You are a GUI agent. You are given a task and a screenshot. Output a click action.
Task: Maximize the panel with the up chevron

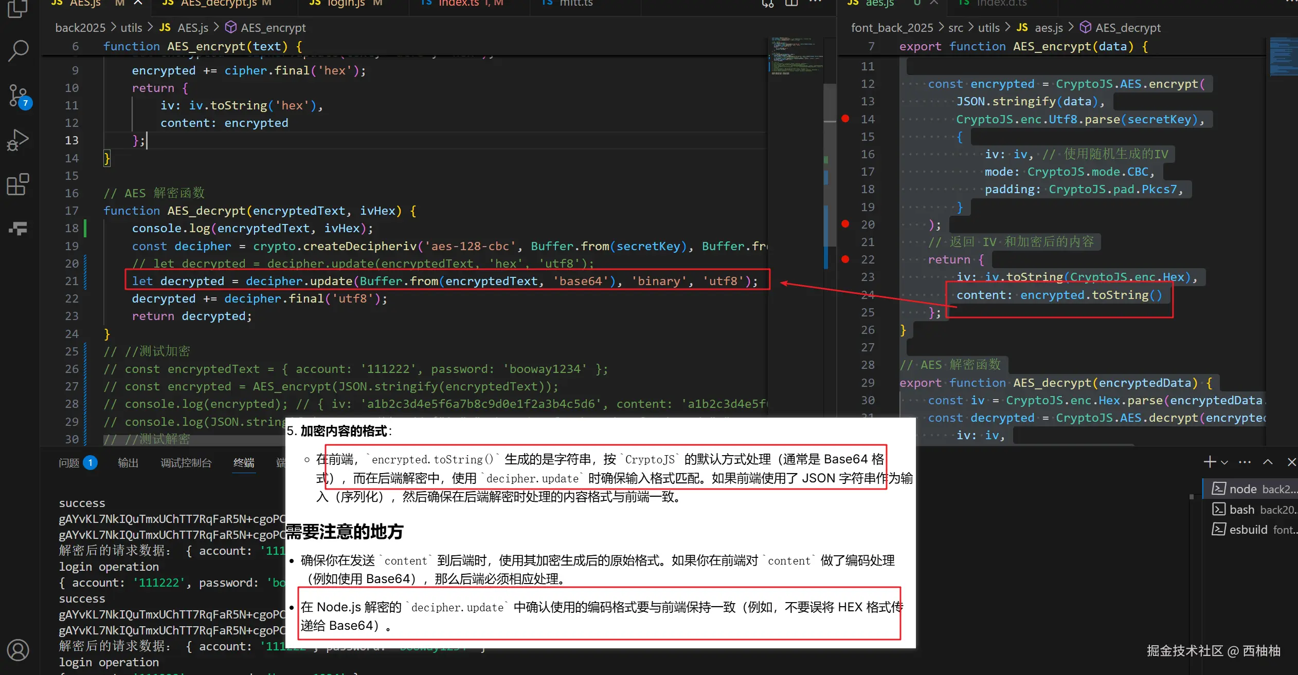click(1268, 462)
